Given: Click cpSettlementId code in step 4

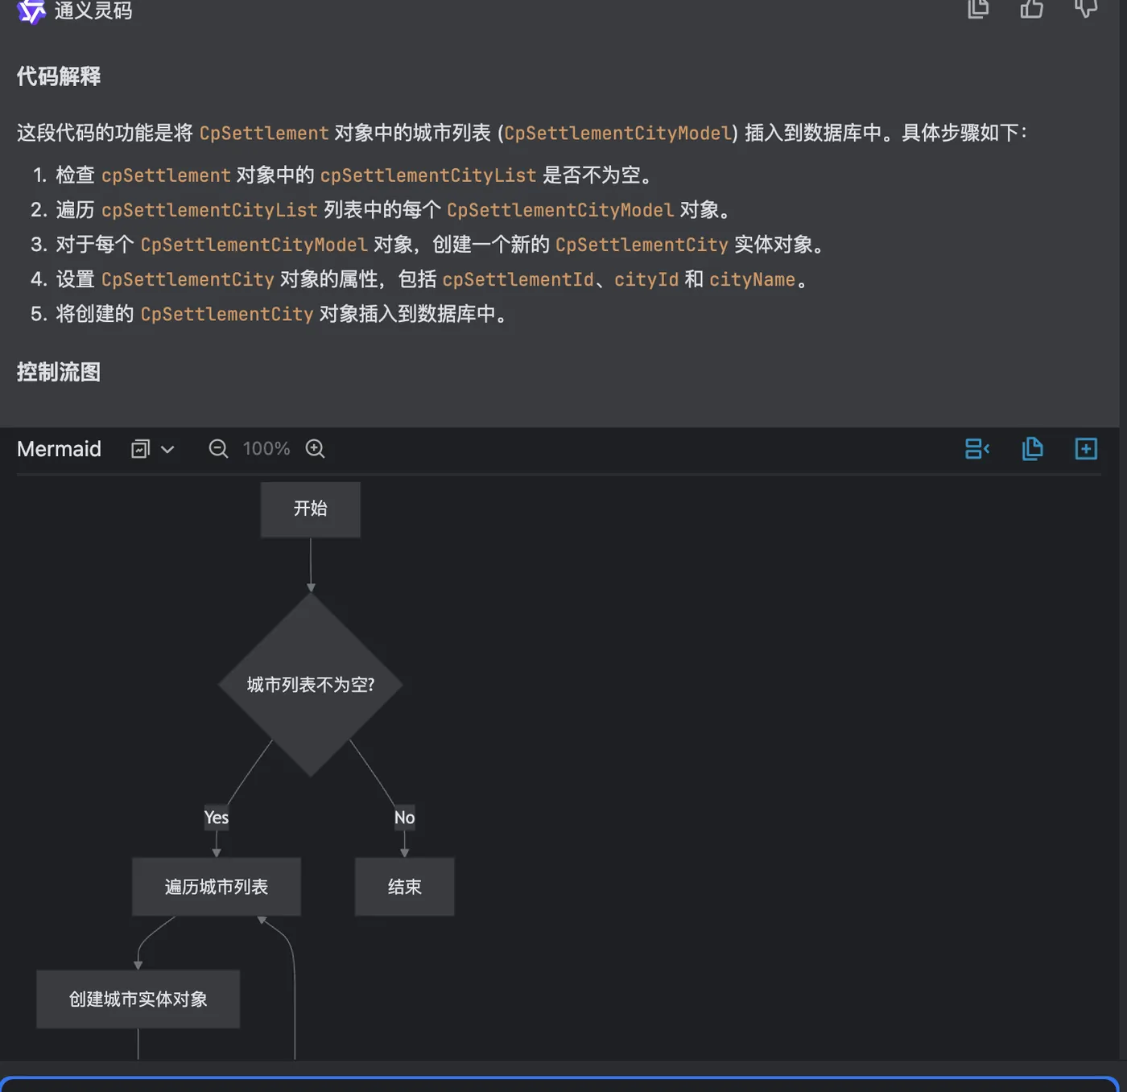Looking at the screenshot, I should (x=518, y=279).
